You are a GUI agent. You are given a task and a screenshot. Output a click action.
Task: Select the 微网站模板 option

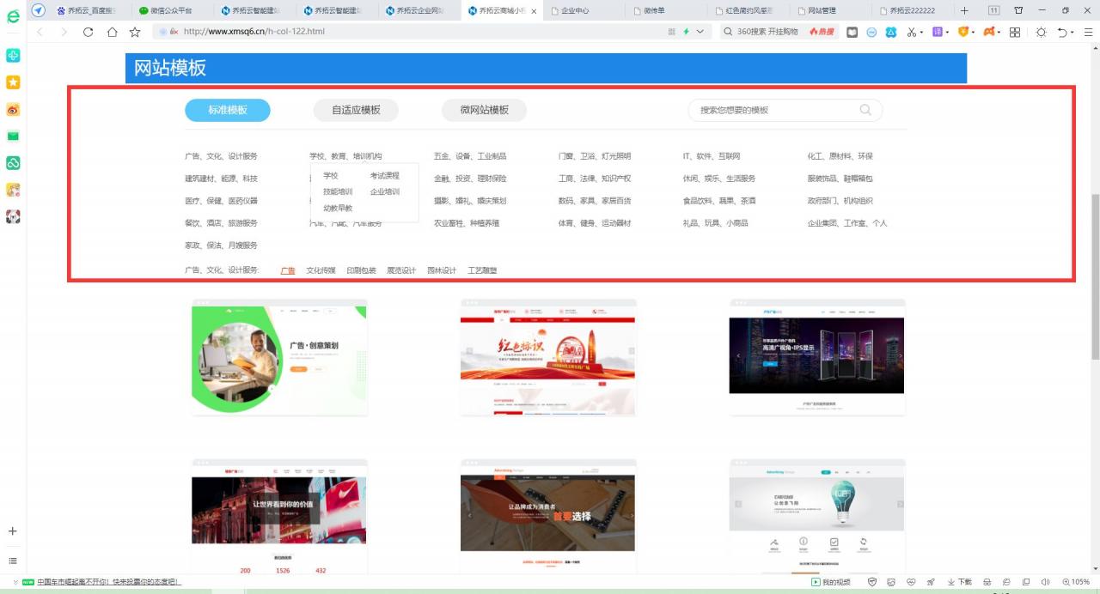485,110
